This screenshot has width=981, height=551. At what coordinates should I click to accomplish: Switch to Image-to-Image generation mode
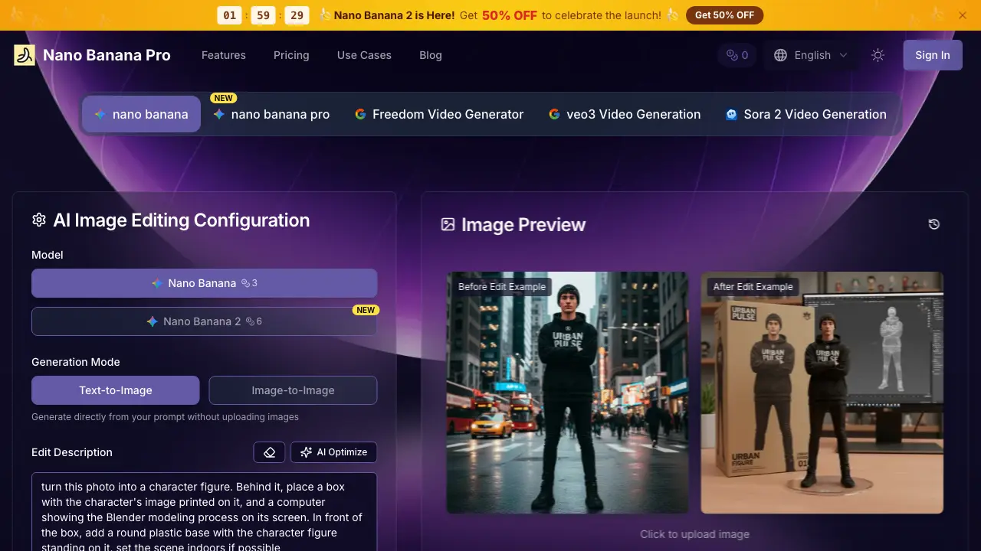tap(293, 390)
